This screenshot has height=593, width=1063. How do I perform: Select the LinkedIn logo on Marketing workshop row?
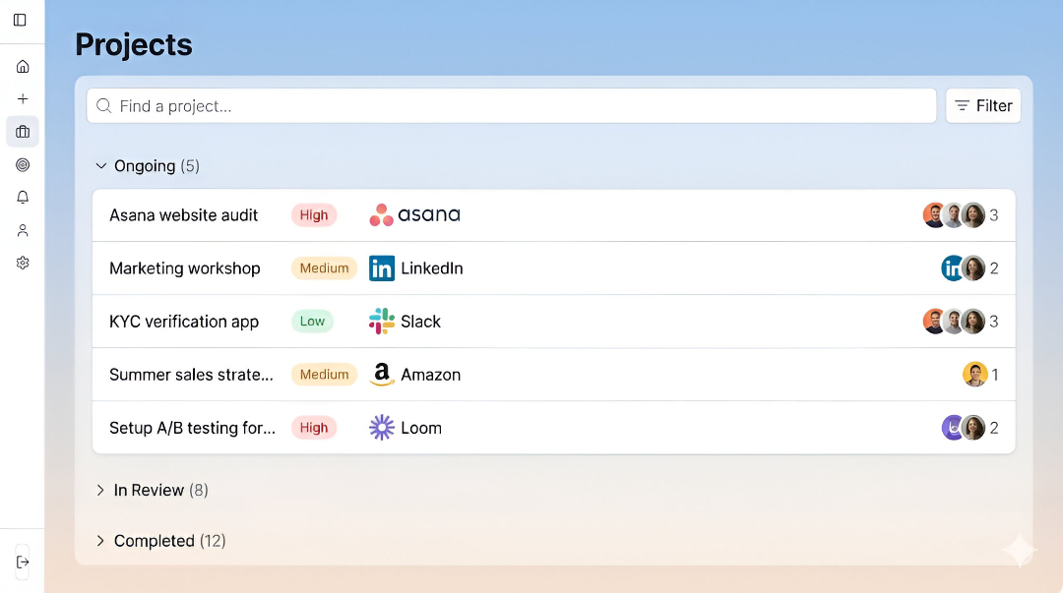point(381,267)
